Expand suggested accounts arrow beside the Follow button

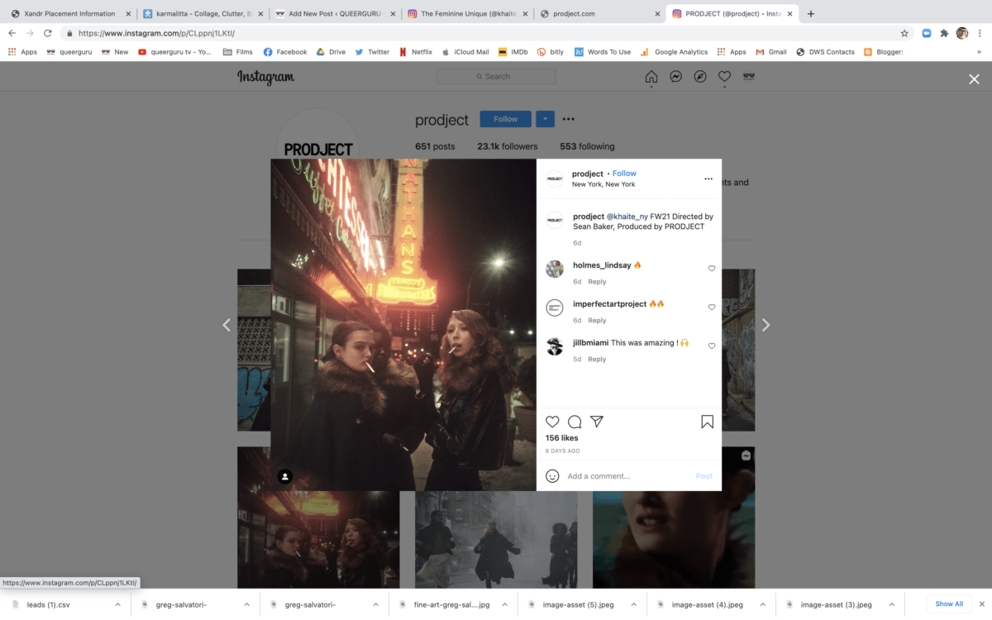pyautogui.click(x=545, y=119)
